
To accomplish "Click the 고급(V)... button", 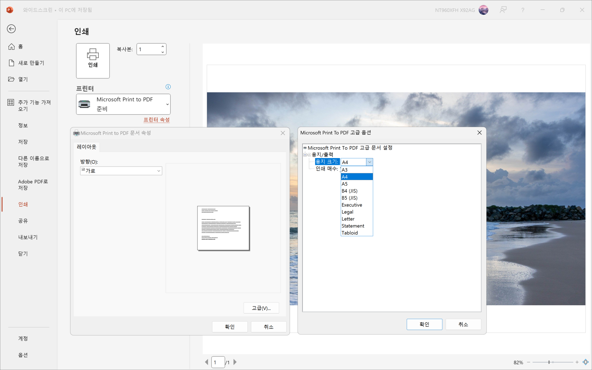I will tap(261, 308).
